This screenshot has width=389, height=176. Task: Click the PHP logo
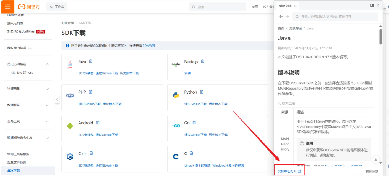pos(70,95)
